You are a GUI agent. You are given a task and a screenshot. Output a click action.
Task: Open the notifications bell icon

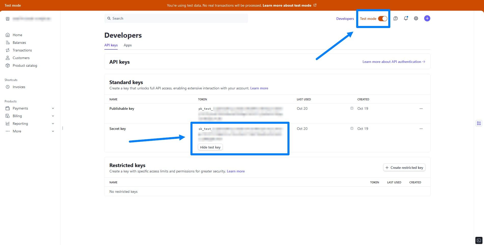click(406, 18)
